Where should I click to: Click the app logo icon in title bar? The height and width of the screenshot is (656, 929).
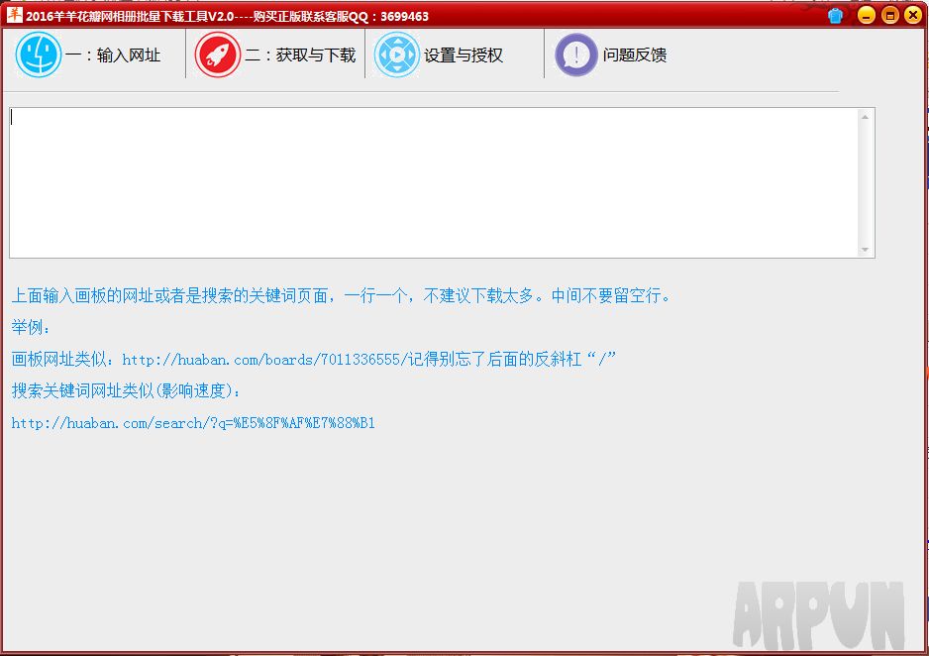tap(15, 15)
